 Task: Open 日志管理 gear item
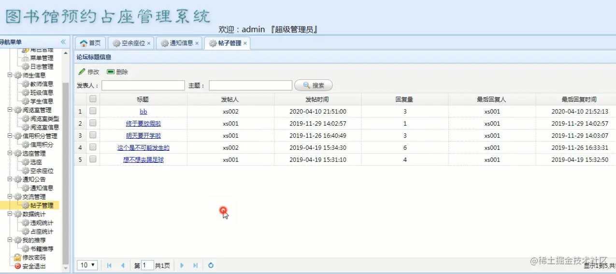click(x=38, y=67)
